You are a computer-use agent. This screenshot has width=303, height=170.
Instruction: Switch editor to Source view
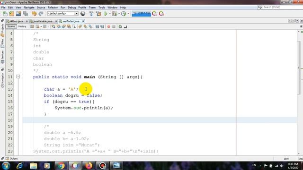tap(11, 26)
